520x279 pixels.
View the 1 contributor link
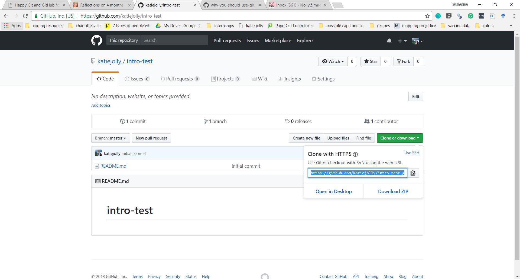[381, 121]
